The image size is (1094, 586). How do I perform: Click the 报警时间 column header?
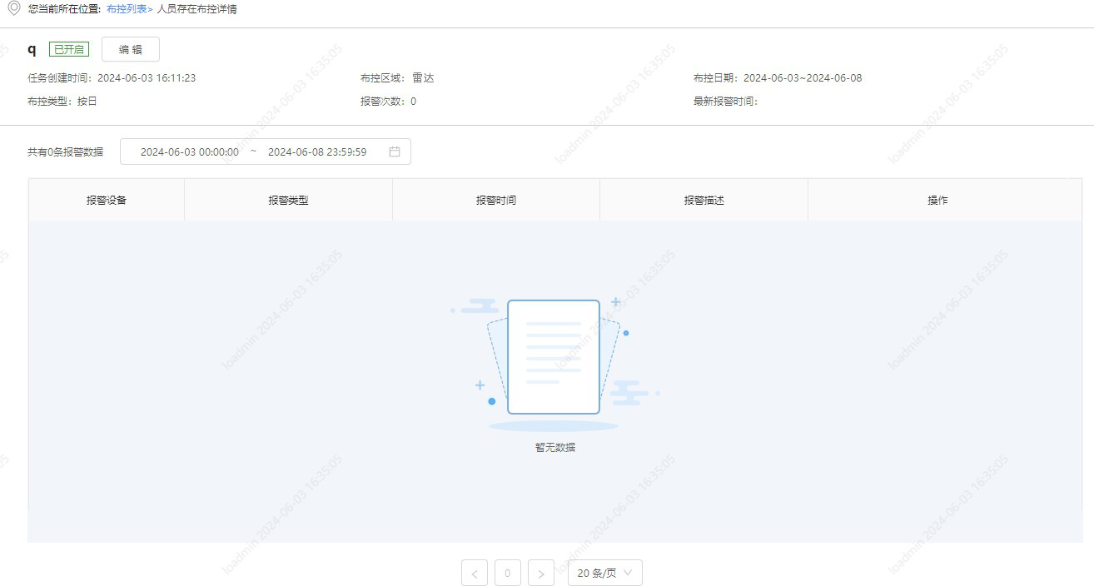pyautogui.click(x=496, y=200)
